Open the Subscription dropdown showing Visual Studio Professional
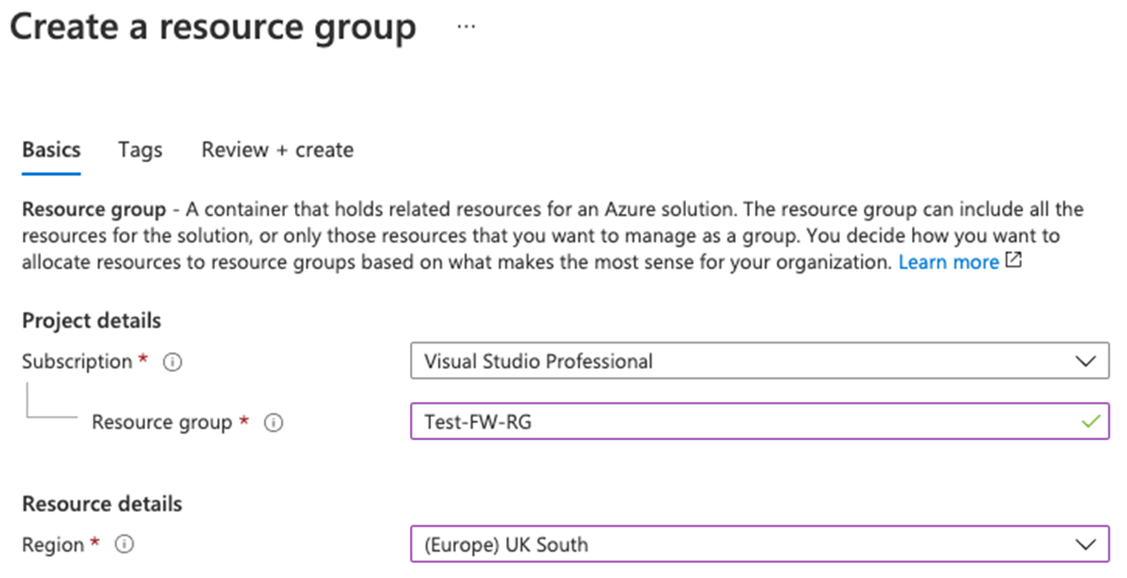The height and width of the screenshot is (578, 1127). coord(760,361)
